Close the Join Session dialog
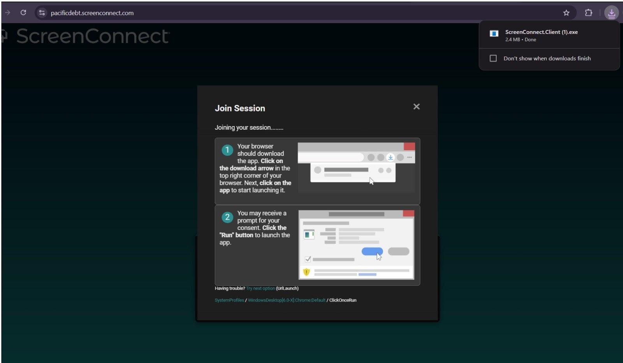 click(x=416, y=106)
